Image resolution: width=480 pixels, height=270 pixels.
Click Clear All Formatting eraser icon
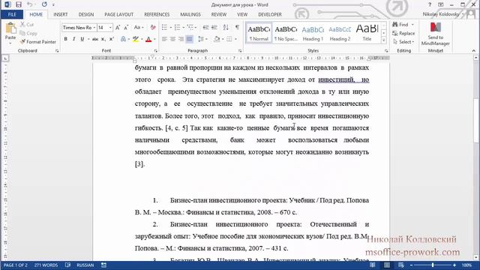click(153, 28)
